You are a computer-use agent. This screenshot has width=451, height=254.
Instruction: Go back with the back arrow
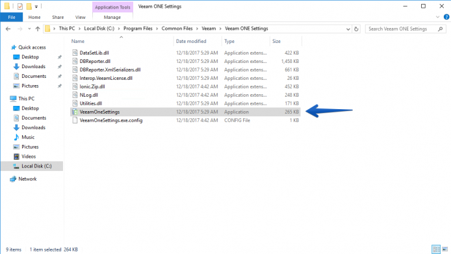point(8,29)
